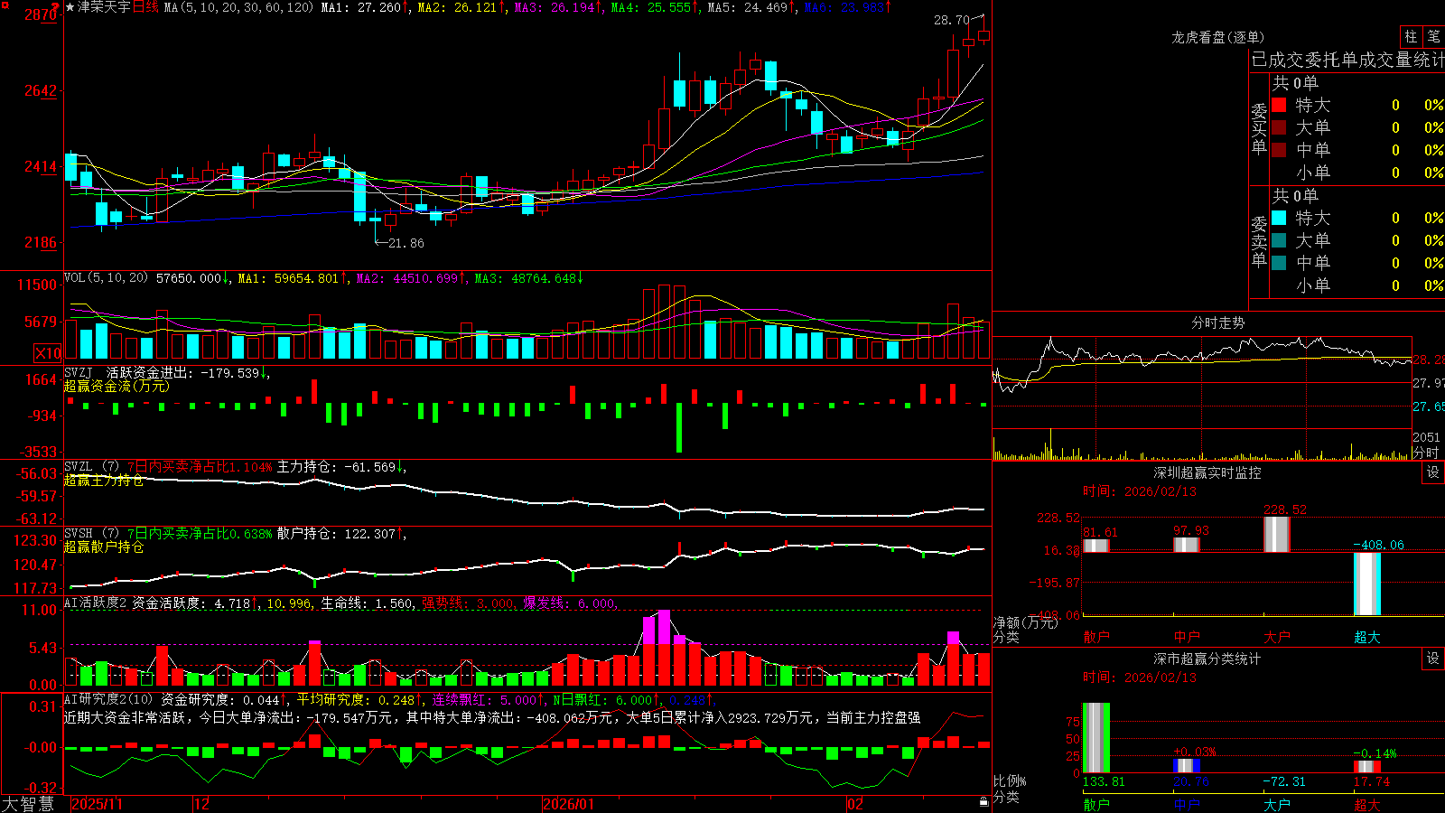Click the 超赢资金流(万元) label
Image resolution: width=1445 pixels, height=813 pixels.
[117, 386]
